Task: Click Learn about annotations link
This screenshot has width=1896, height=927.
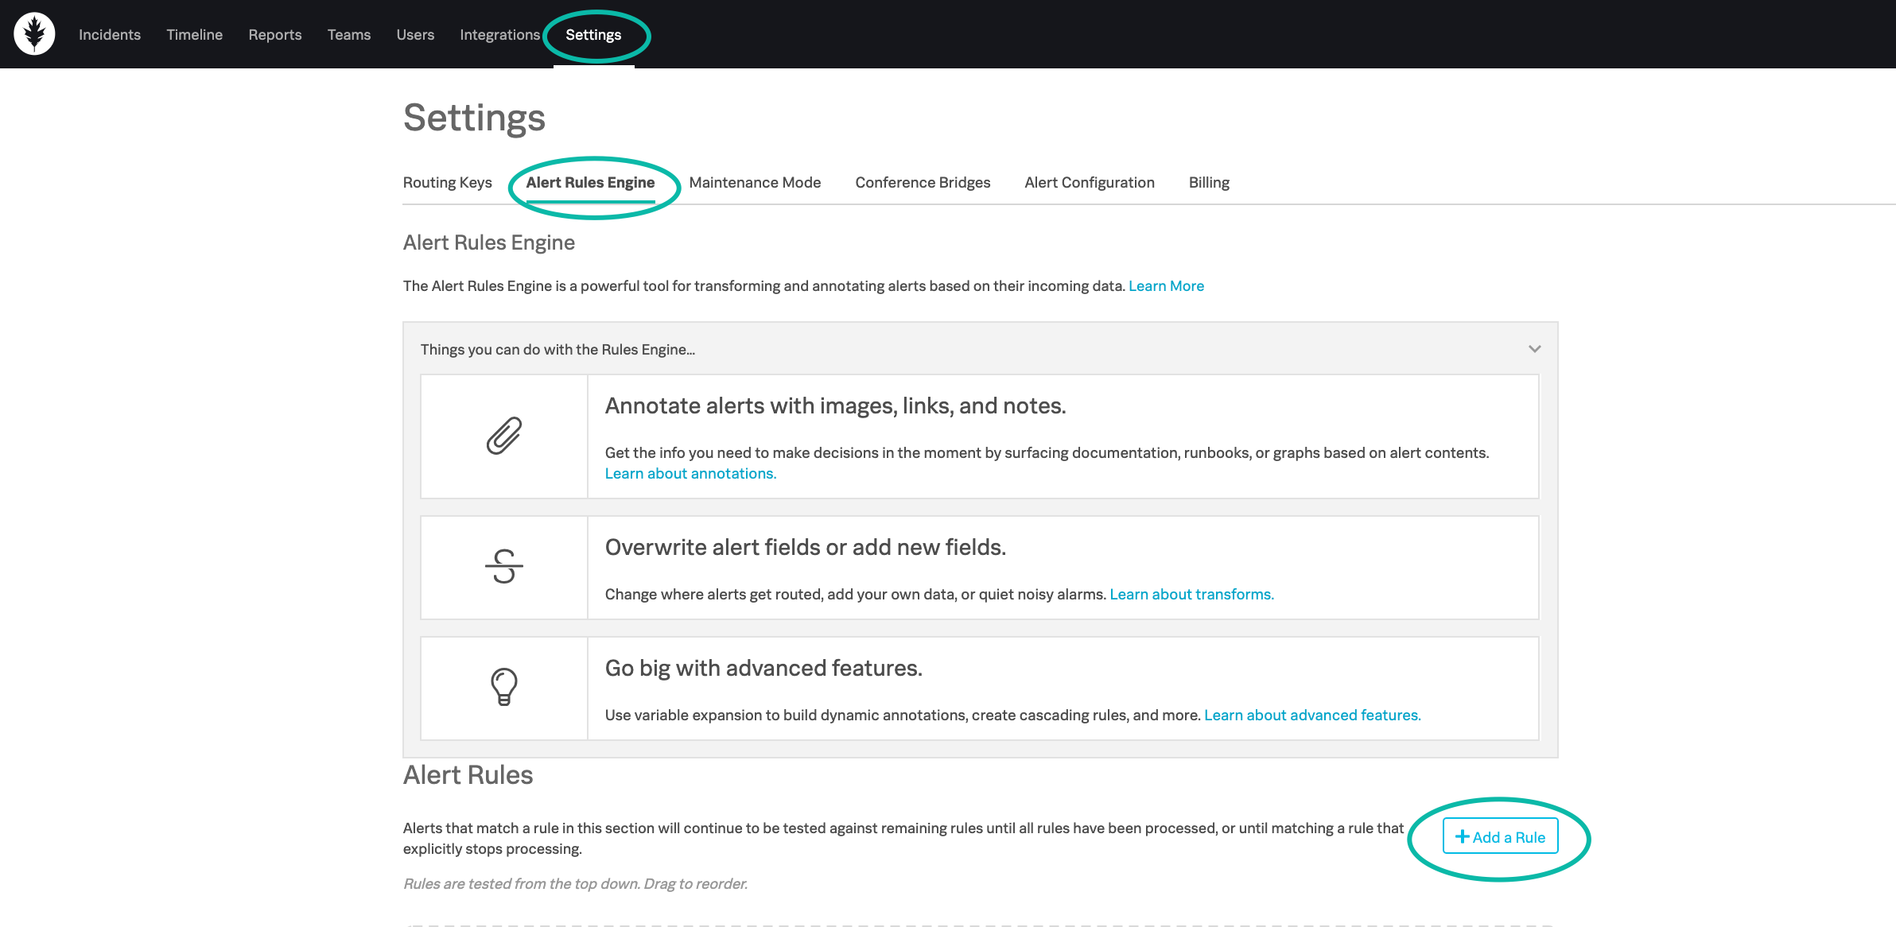Action: pyautogui.click(x=690, y=473)
